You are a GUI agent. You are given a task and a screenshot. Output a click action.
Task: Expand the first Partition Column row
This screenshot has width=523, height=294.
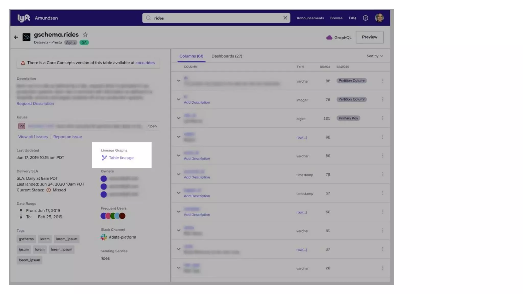[179, 81]
